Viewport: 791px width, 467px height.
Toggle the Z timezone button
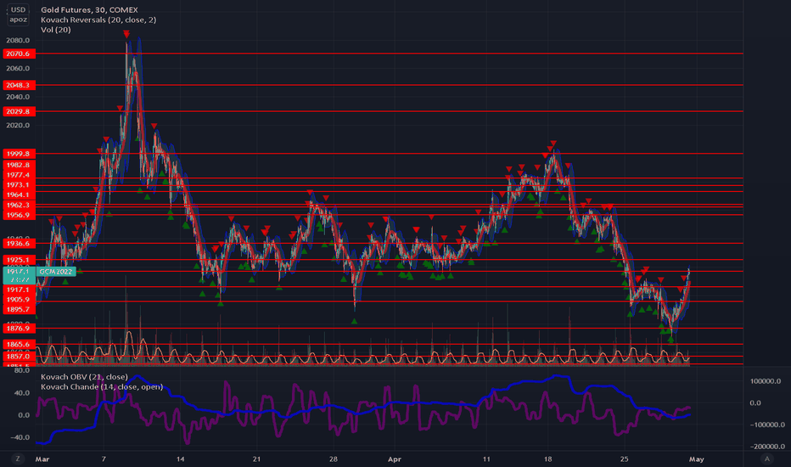18,459
